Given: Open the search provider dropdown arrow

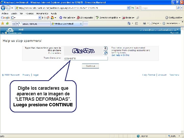Looking at the screenshot, I should click(x=181, y=8).
